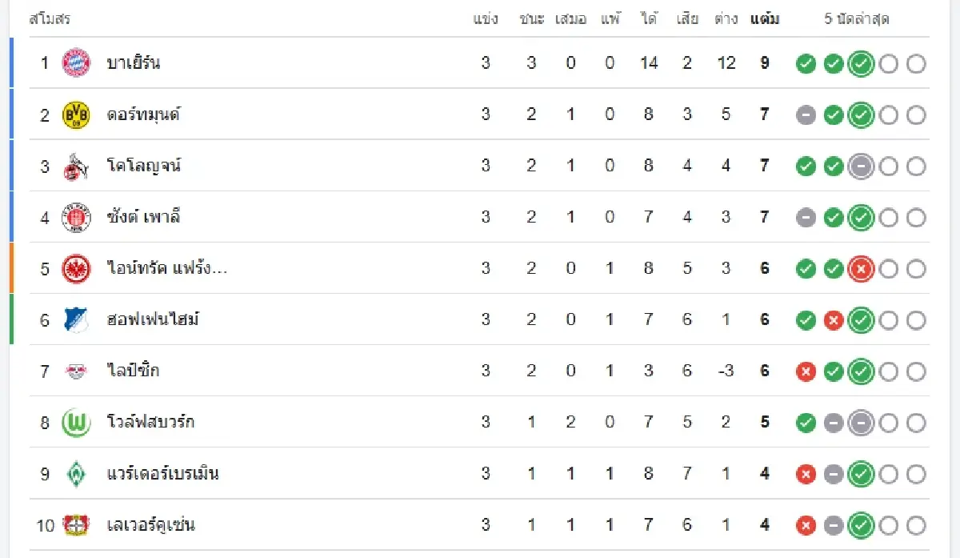This screenshot has height=558, width=960.
Task: Click the สโมสร club column header
Action: [50, 19]
